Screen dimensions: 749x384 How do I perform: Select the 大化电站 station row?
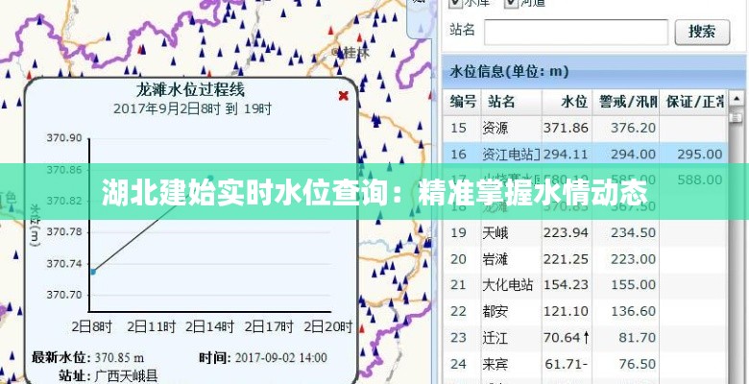pos(585,285)
